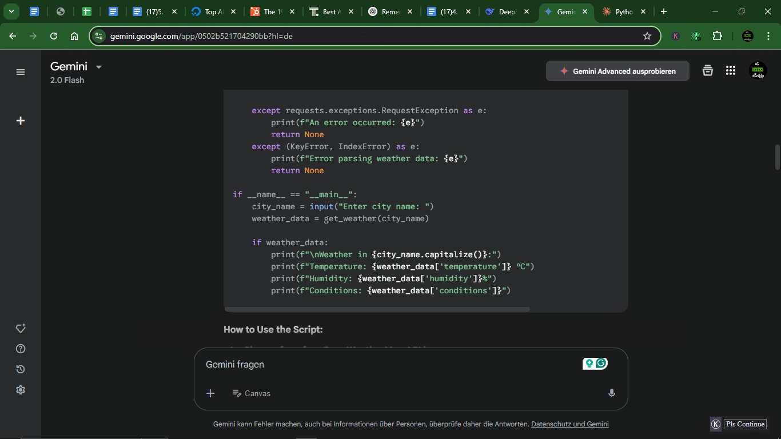781x439 pixels.
Task: Open Gem manager heart icon in sidebar
Action: tap(21, 328)
